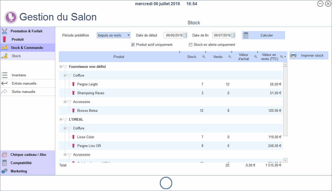332x191 pixels.
Task: Enable Stock en alerte uniquement
Action: coord(191,45)
